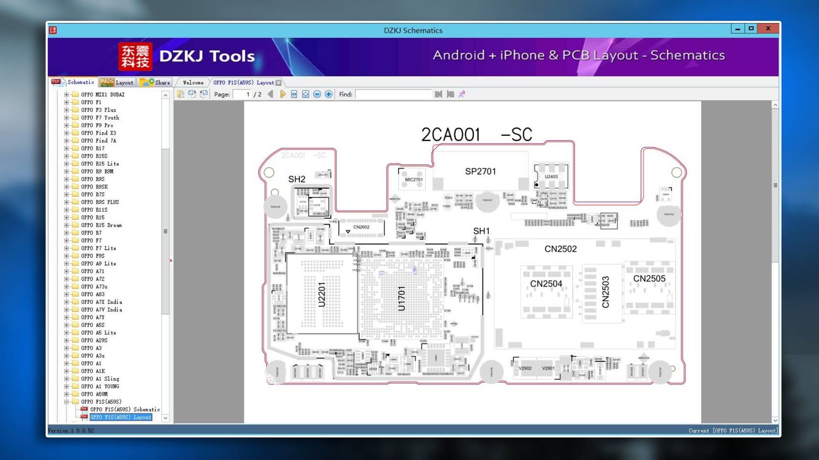Viewport: 819px width, 460px height.
Task: Click the fit width icon
Action: tap(294, 94)
